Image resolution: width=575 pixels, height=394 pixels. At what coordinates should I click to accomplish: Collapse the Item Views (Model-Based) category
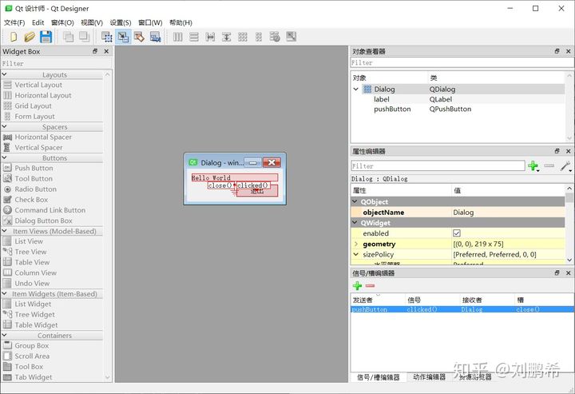pyautogui.click(x=5, y=231)
